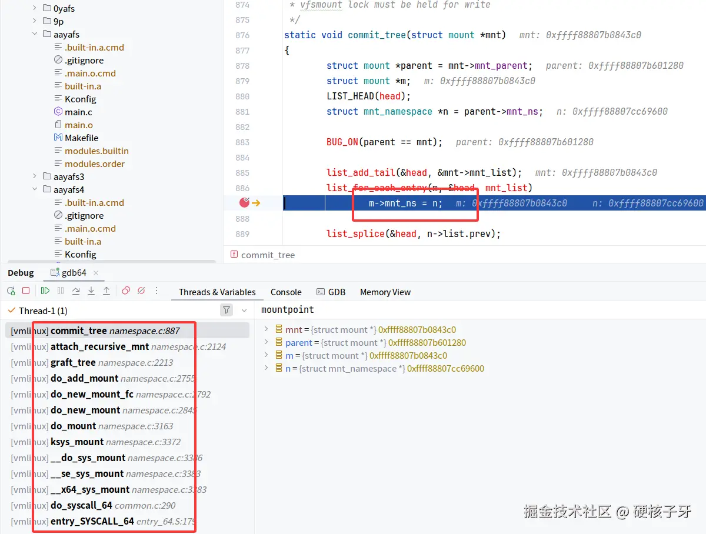
Task: Click the project tree horizontal scrollbar
Action: 111,262
